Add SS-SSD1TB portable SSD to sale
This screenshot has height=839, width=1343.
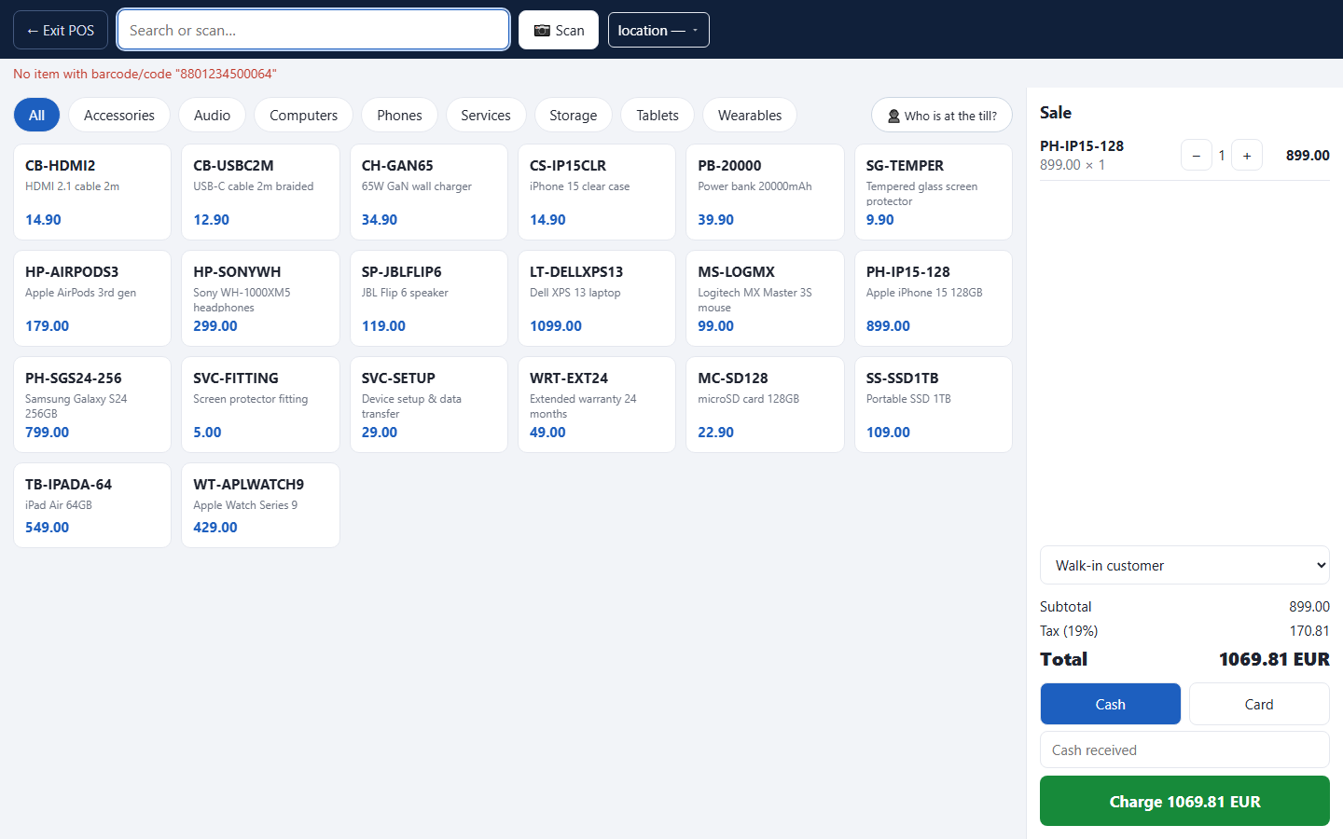(x=934, y=405)
